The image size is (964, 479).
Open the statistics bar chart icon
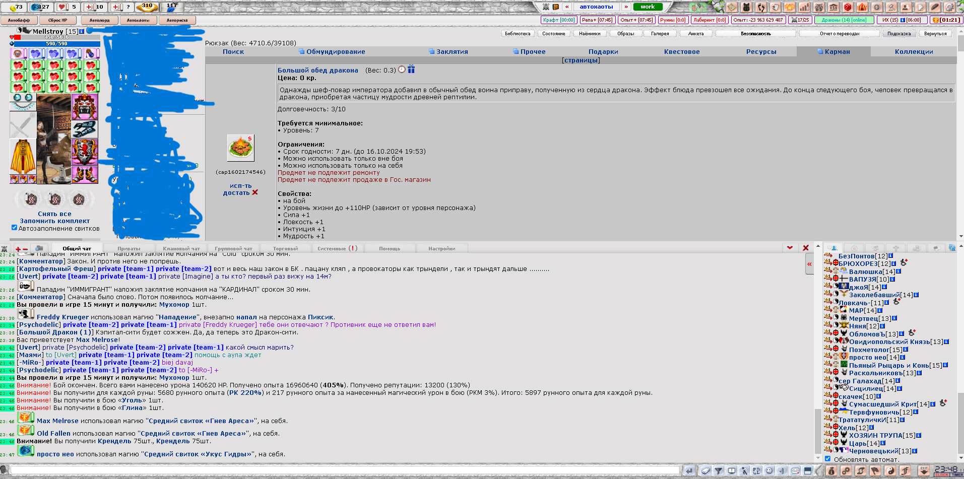tap(804, 7)
